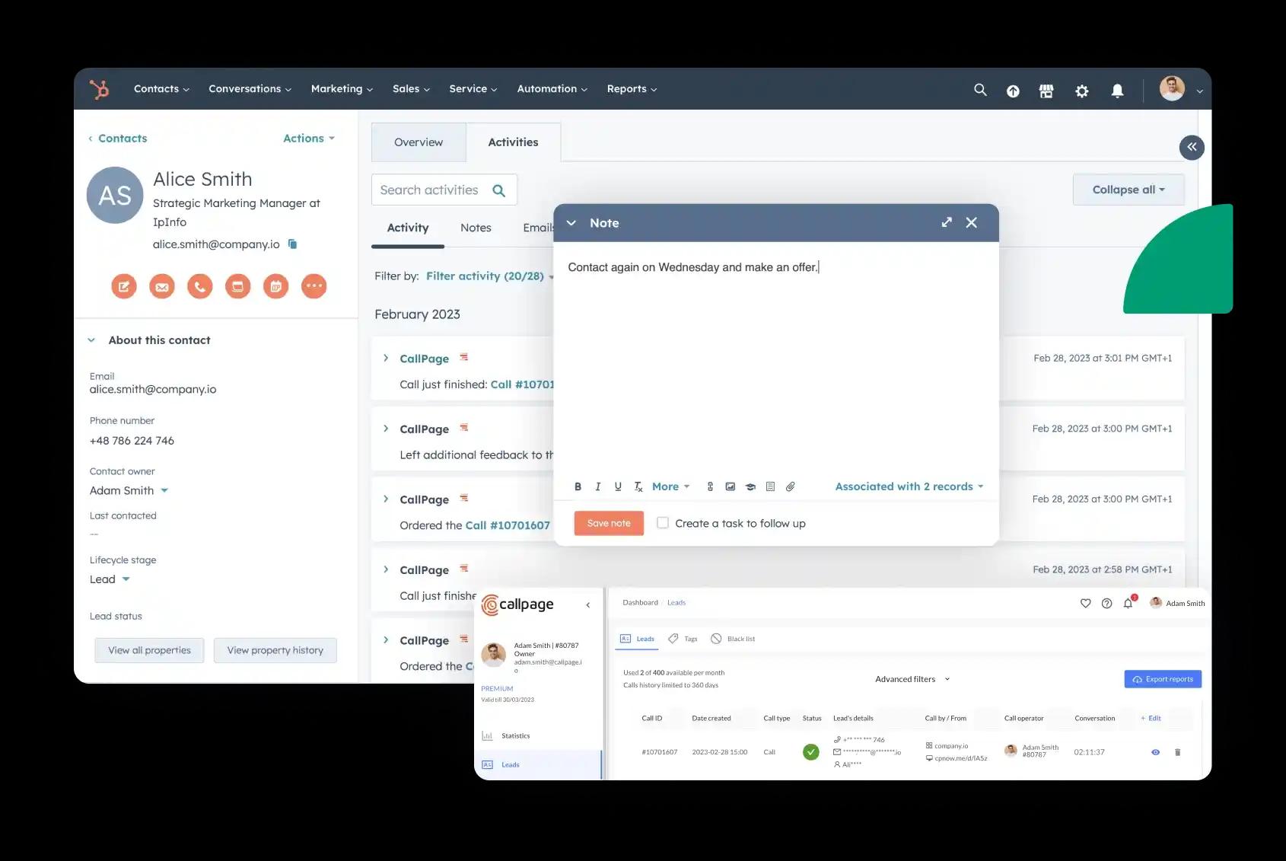Click View property history button
This screenshot has width=1286, height=861.
(x=275, y=650)
